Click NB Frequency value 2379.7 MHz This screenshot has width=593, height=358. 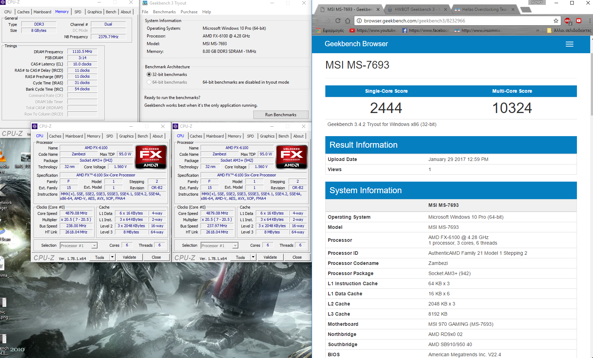(x=108, y=37)
